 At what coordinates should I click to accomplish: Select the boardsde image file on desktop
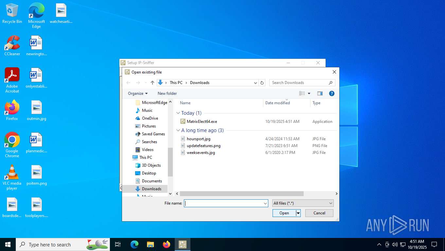(x=12, y=208)
